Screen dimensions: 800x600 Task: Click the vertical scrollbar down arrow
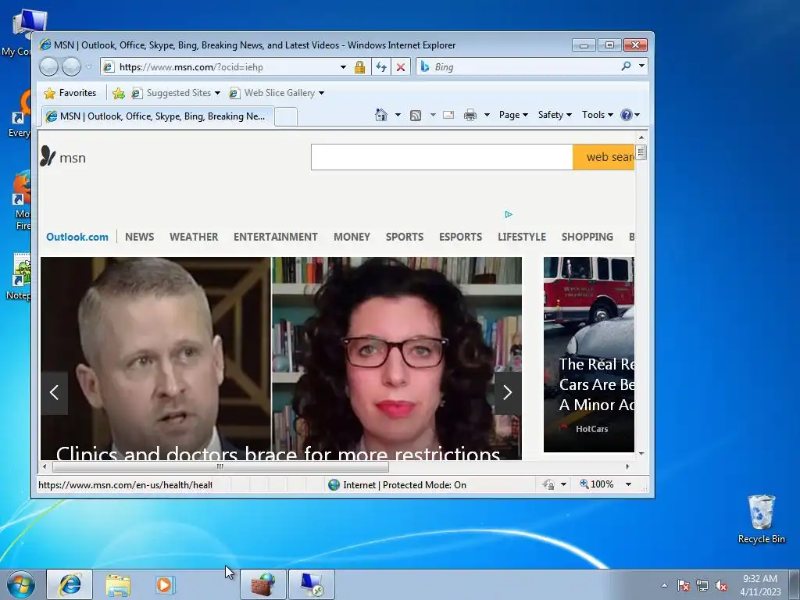641,453
